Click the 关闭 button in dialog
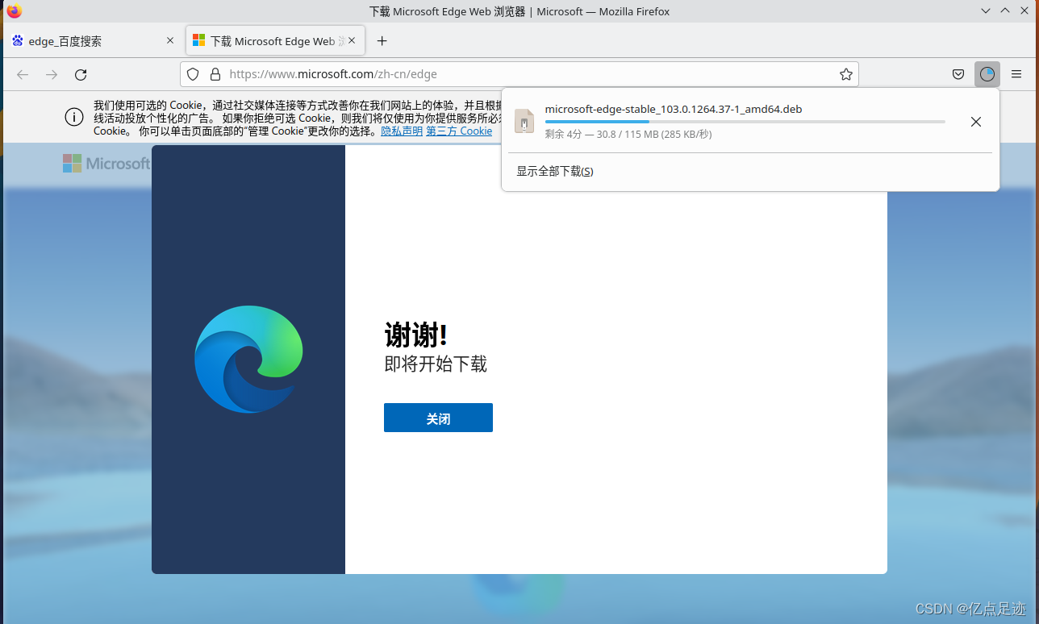The height and width of the screenshot is (624, 1039). tap(438, 418)
